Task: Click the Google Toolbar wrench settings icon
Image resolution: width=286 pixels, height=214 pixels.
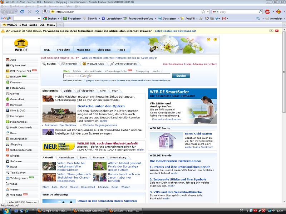Action: click(x=258, y=19)
